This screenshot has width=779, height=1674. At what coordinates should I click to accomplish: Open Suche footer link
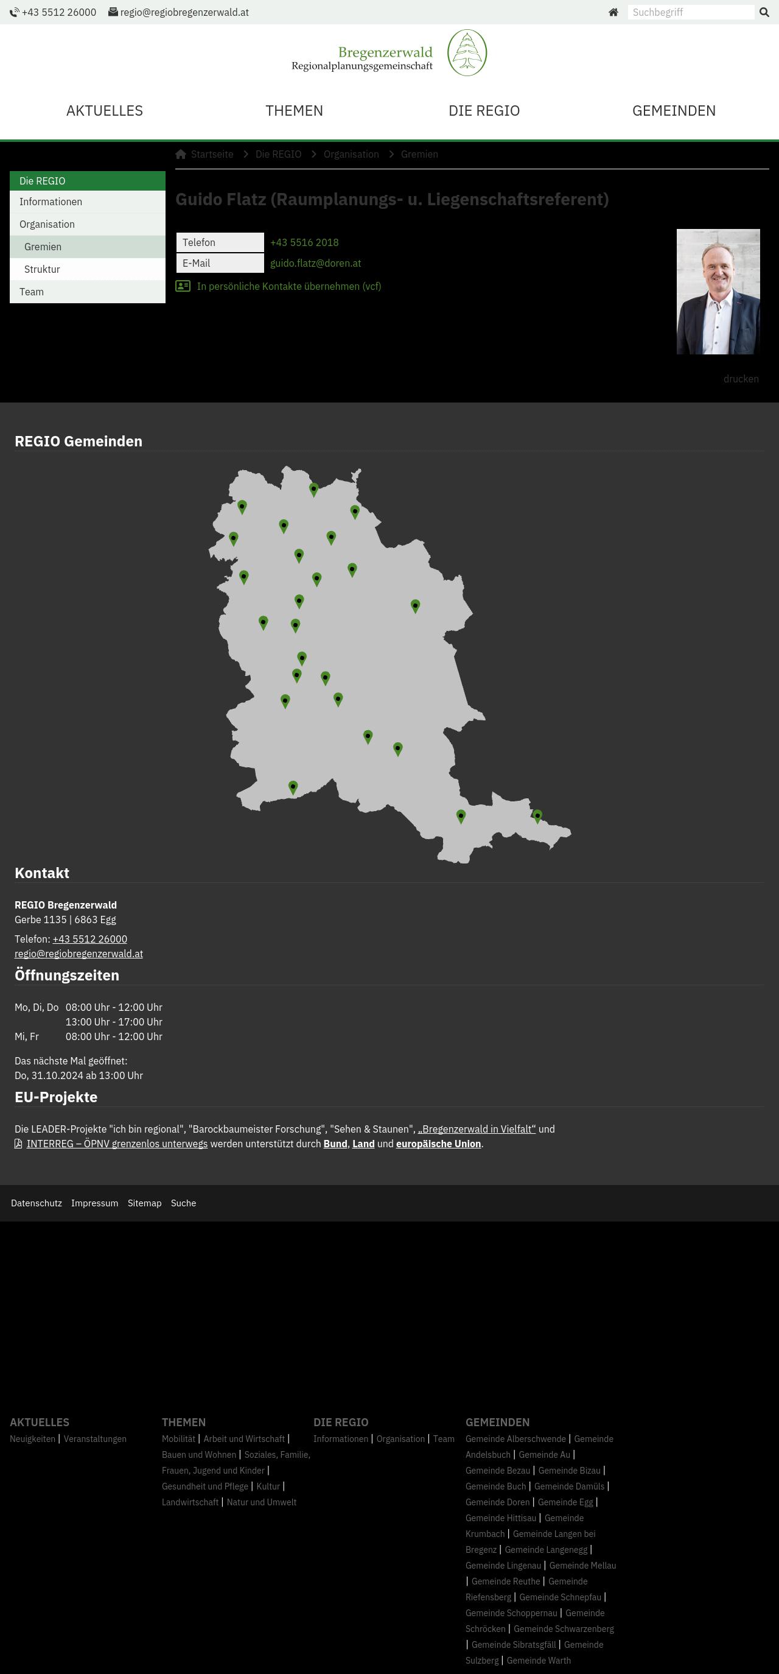coord(183,1203)
